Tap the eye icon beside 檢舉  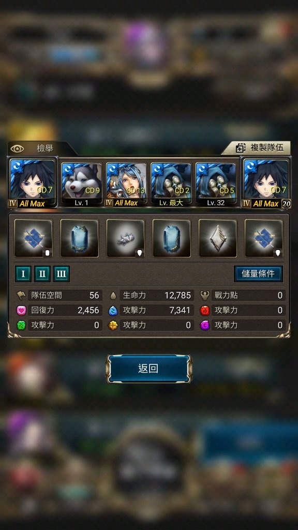[17, 149]
